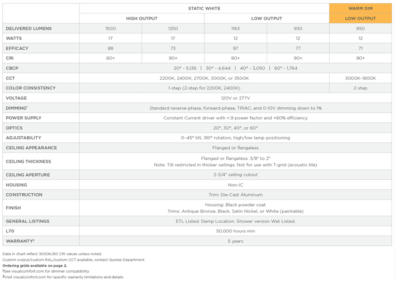395x281 pixels.
Task: Click the HIGH OUTPUT column header
Action: 141,18
